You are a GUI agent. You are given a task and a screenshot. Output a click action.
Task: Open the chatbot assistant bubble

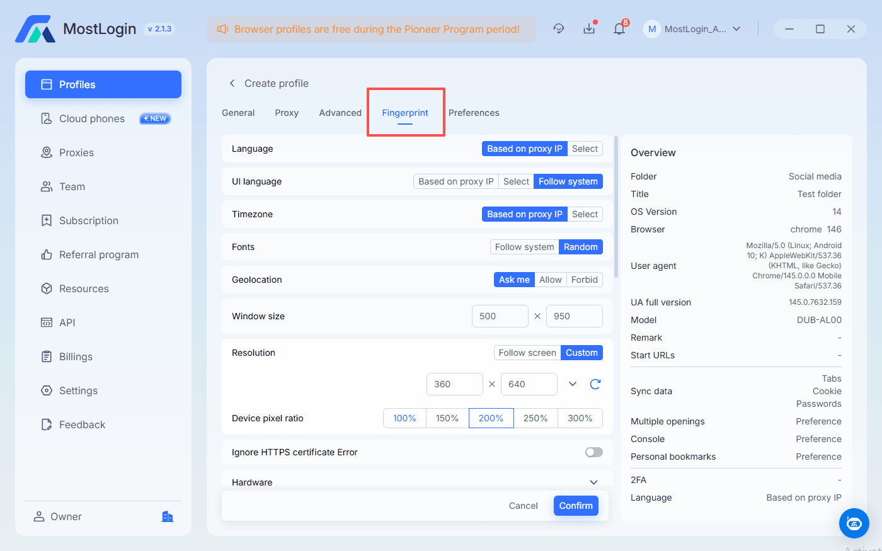click(854, 523)
